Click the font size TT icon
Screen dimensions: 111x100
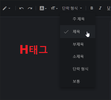[x=53, y=8]
